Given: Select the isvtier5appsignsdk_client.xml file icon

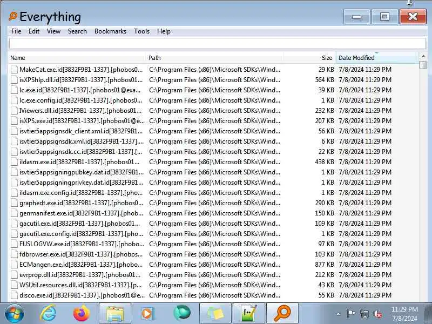Looking at the screenshot, I should click(14, 131).
